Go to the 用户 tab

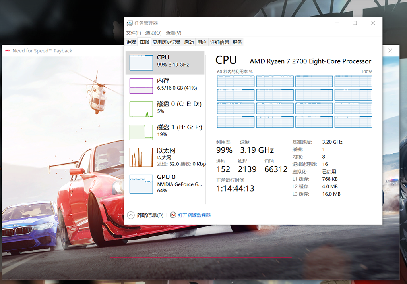tap(202, 42)
